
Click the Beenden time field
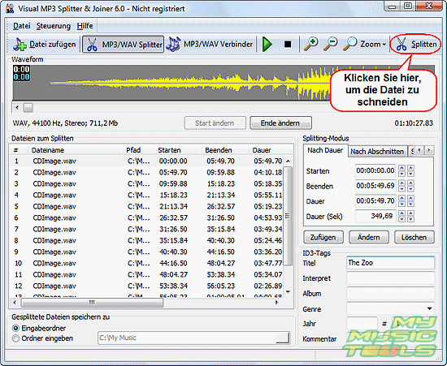point(375,186)
